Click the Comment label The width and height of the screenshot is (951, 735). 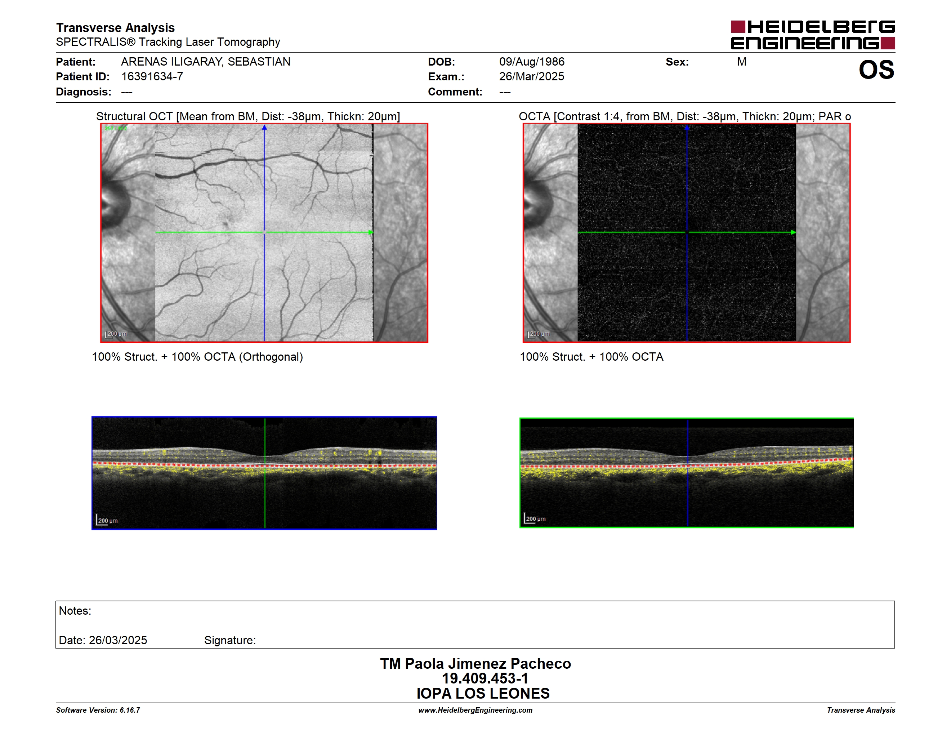[x=455, y=92]
